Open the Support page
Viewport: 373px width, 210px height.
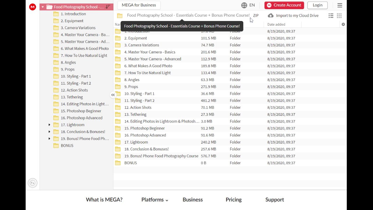275,200
